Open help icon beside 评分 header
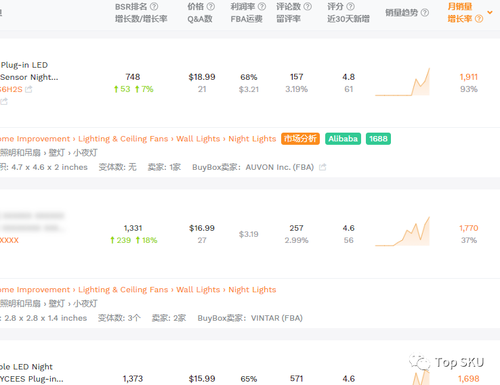The height and width of the screenshot is (385, 500). 350,7
